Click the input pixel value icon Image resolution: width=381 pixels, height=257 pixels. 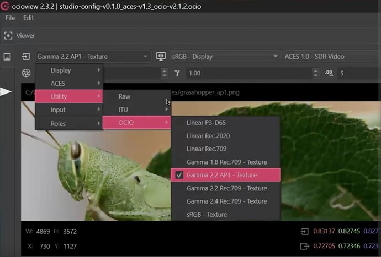click(305, 232)
